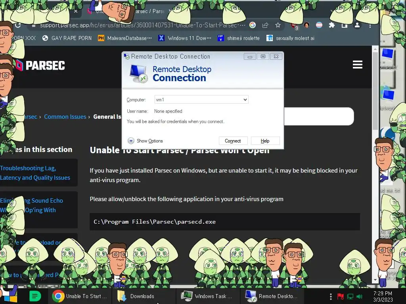Open Troubleshooting Lag, Latency and Quality Issues
The image size is (406, 304).
pyautogui.click(x=35, y=173)
